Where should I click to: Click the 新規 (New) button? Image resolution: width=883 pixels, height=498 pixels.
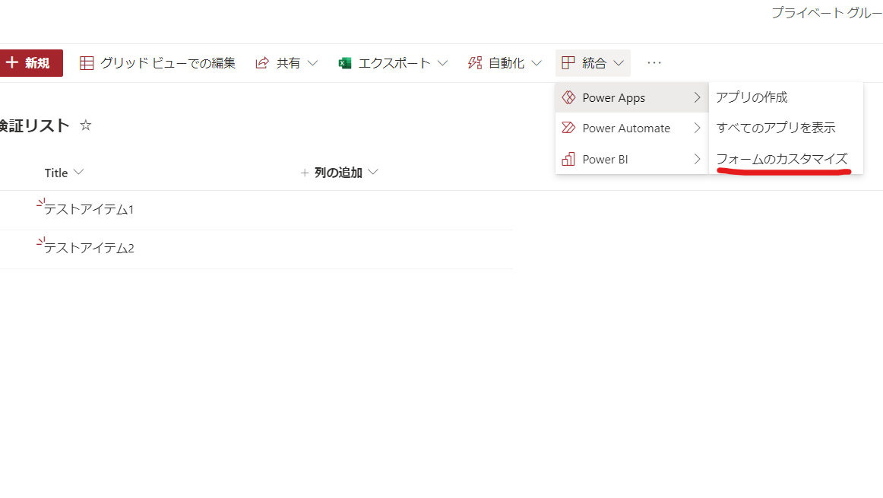[31, 63]
